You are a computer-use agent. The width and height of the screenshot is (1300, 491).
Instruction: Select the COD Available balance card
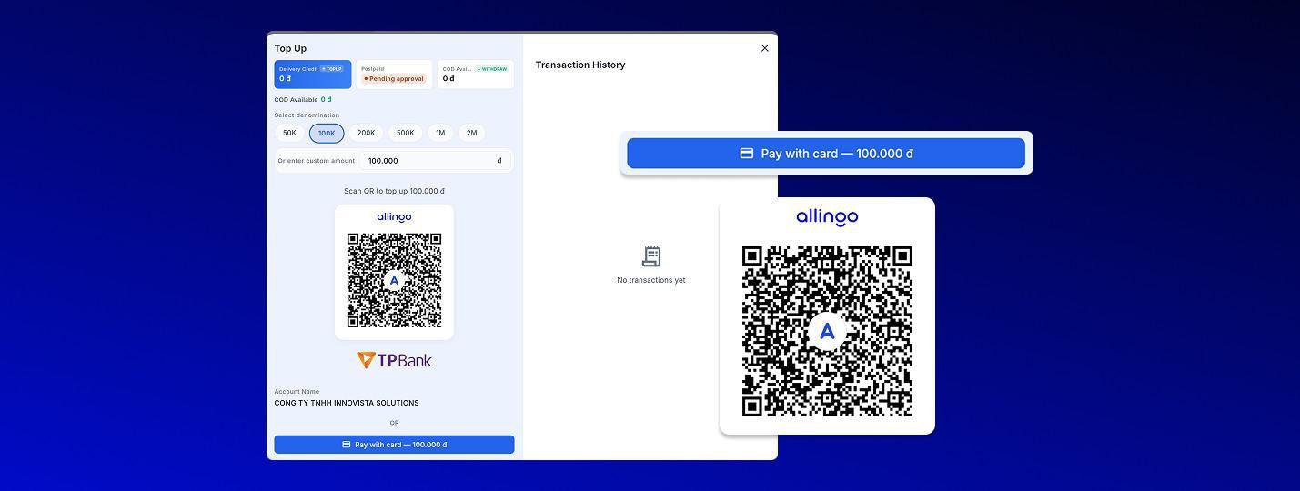475,75
